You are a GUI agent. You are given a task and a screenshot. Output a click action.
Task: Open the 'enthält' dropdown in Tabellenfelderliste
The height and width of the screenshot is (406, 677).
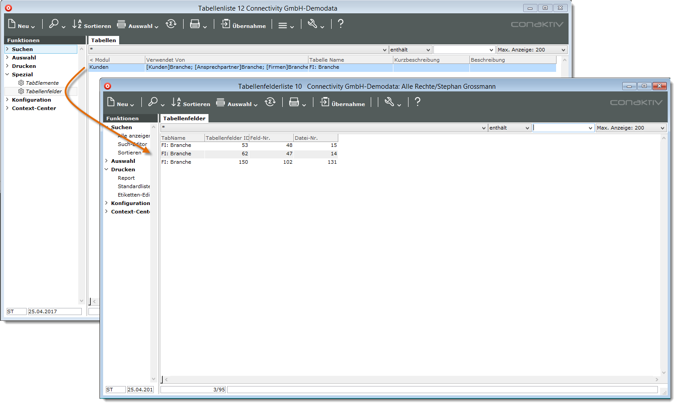coord(509,128)
